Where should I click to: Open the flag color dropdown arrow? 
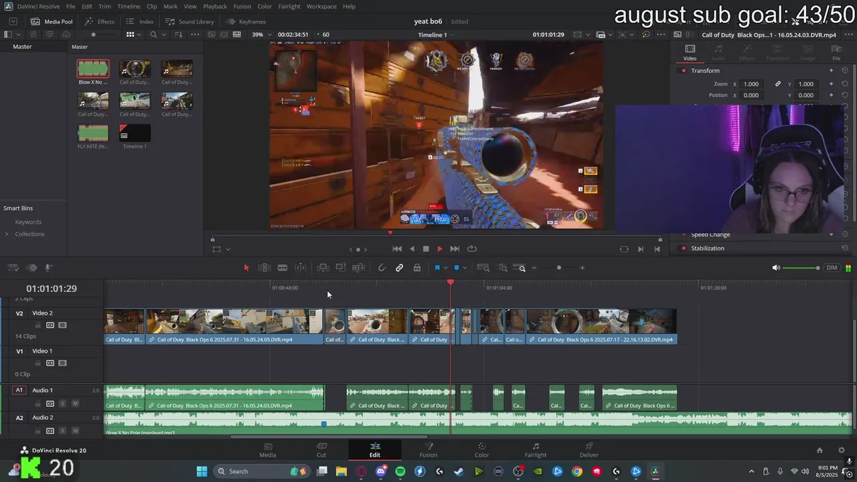click(x=445, y=268)
